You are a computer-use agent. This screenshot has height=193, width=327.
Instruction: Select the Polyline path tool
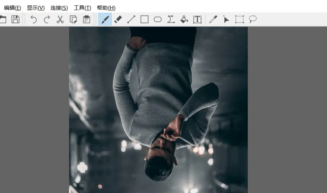point(171,19)
